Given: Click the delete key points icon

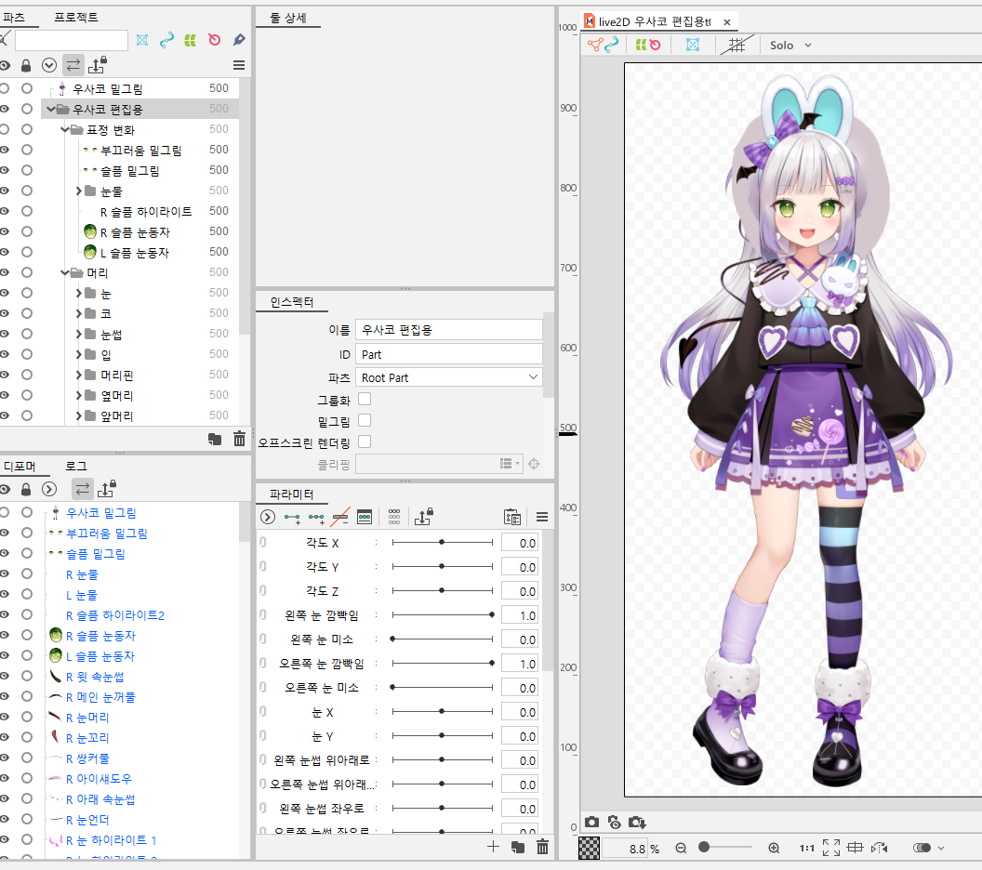Looking at the screenshot, I should click(x=340, y=518).
